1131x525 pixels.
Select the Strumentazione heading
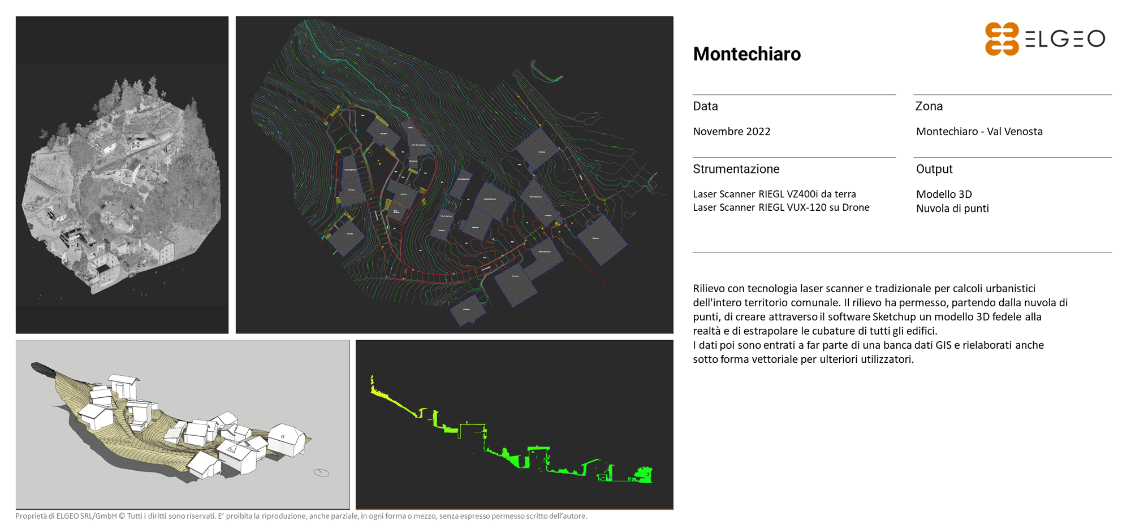(x=736, y=169)
